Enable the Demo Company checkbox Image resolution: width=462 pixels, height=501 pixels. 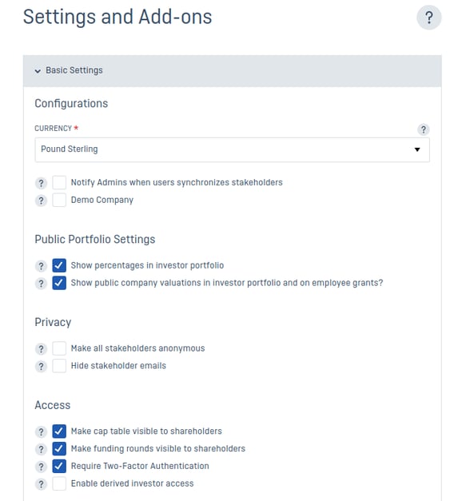(59, 200)
